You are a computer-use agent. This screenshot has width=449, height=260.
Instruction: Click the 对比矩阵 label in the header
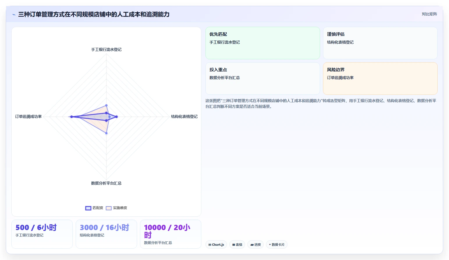pos(429,14)
